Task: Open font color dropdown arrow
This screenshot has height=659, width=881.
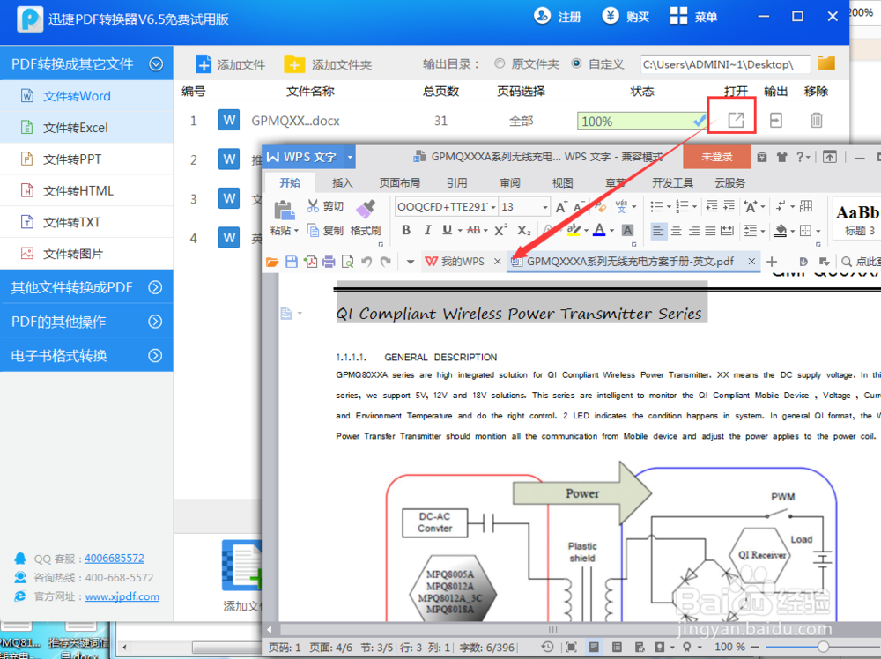Action: pyautogui.click(x=612, y=230)
